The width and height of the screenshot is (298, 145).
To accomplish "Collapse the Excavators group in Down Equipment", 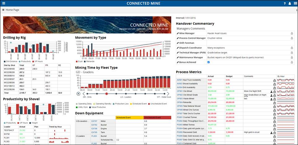I will (x=77, y=121).
